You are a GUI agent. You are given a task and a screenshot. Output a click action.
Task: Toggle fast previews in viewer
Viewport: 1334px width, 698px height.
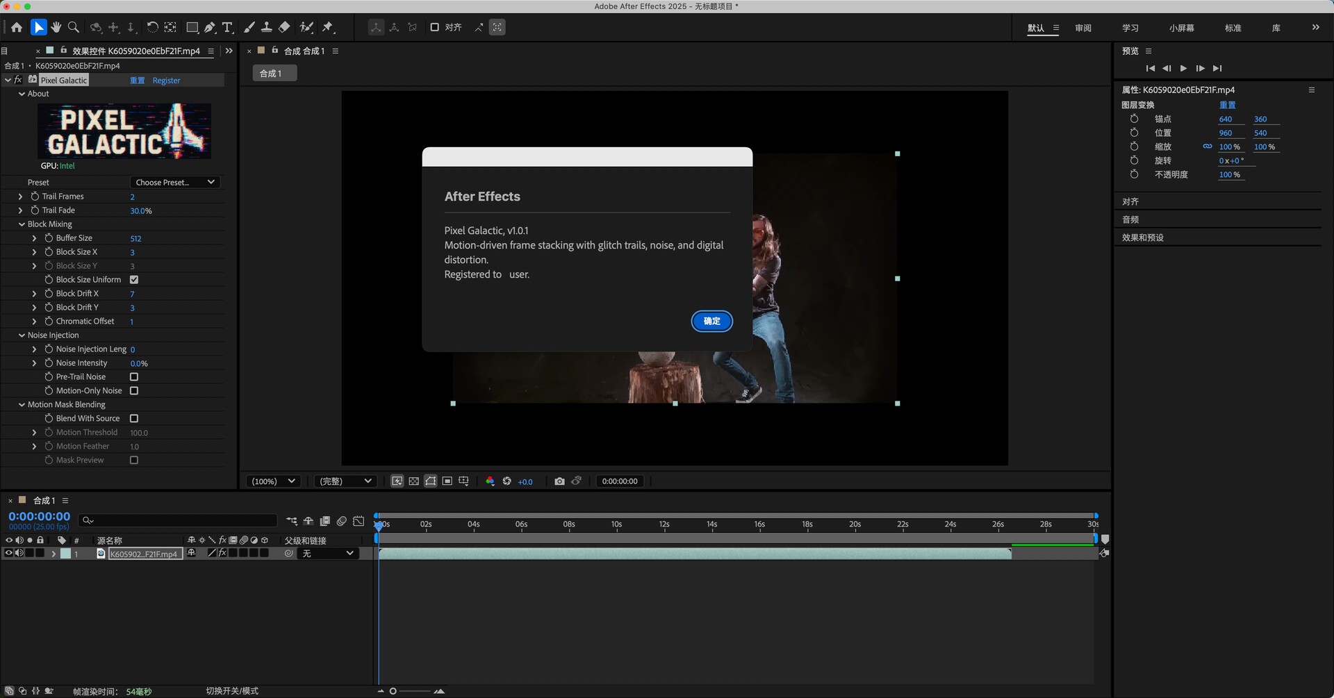click(x=397, y=481)
